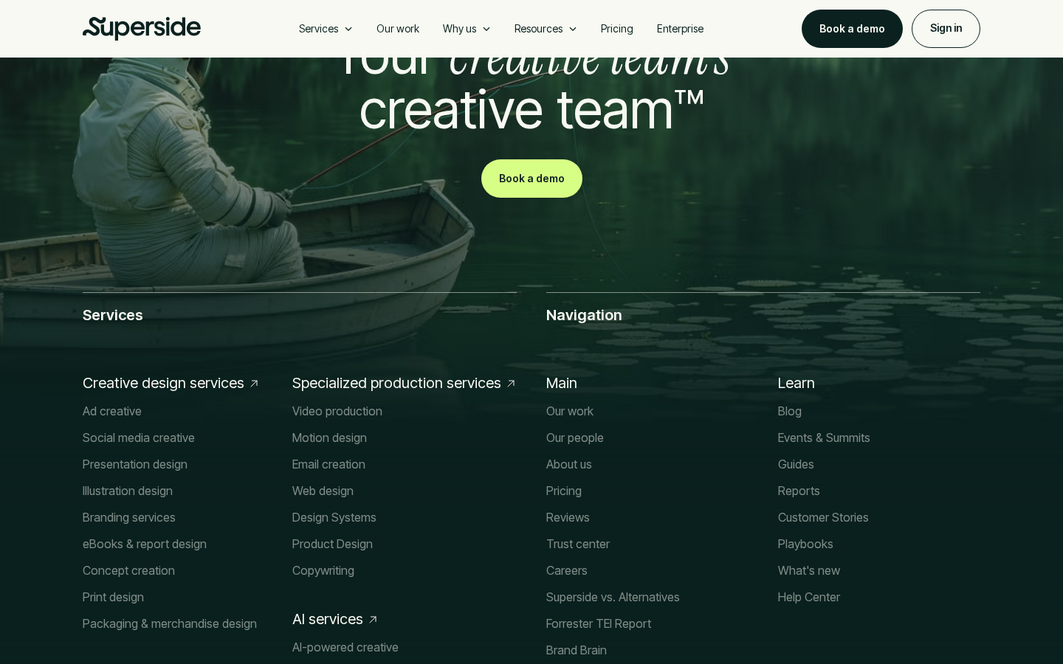Image resolution: width=1063 pixels, height=664 pixels.
Task: Select Product Design link
Action: coord(332,544)
